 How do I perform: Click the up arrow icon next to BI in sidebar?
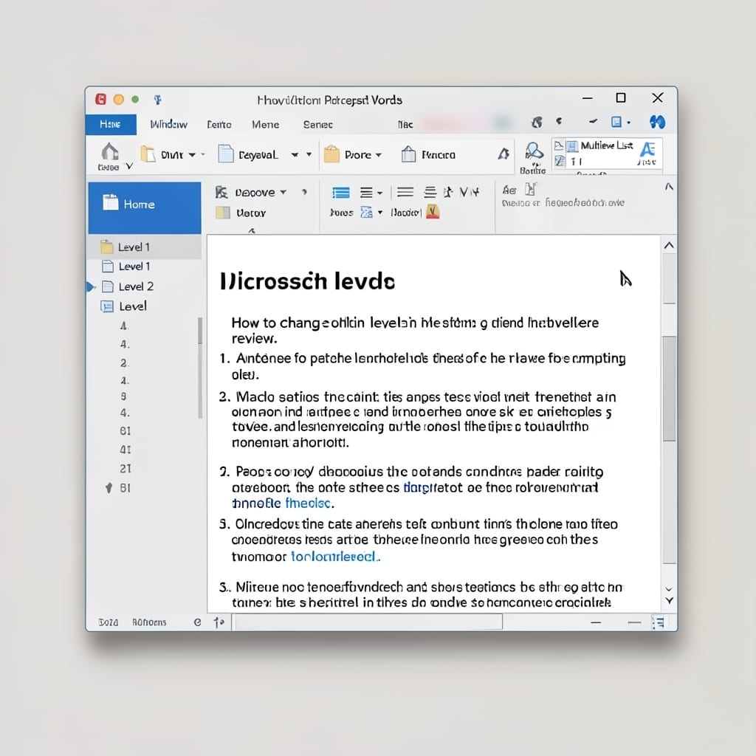[109, 488]
